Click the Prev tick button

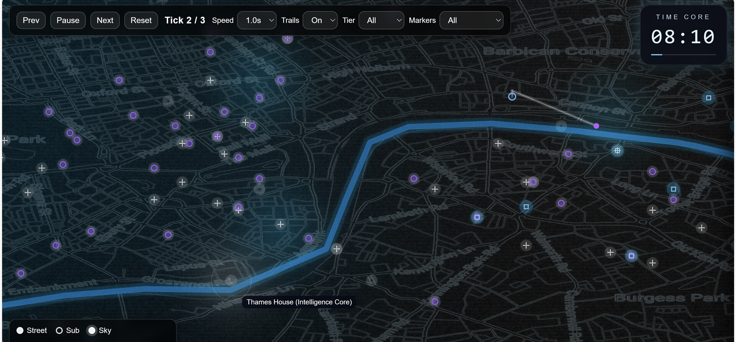(31, 20)
